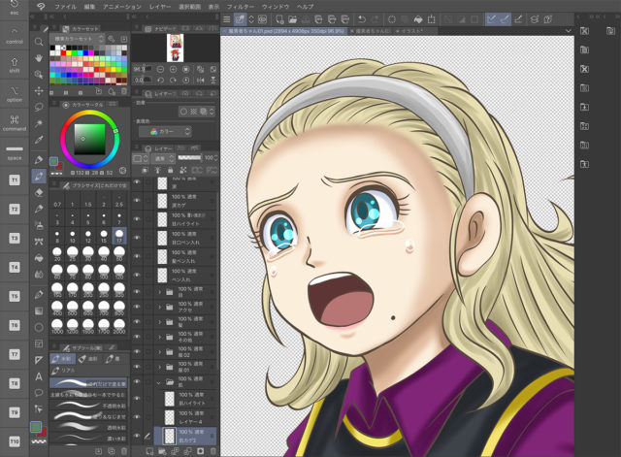Select brush size 17 preset
Image resolution: width=621 pixels, height=457 pixels.
coord(119,236)
